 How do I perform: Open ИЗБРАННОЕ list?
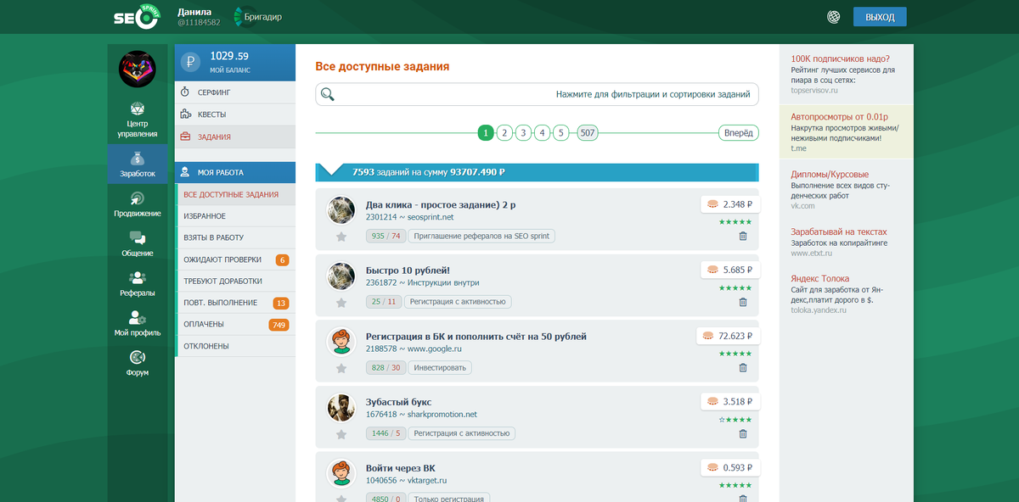click(235, 216)
